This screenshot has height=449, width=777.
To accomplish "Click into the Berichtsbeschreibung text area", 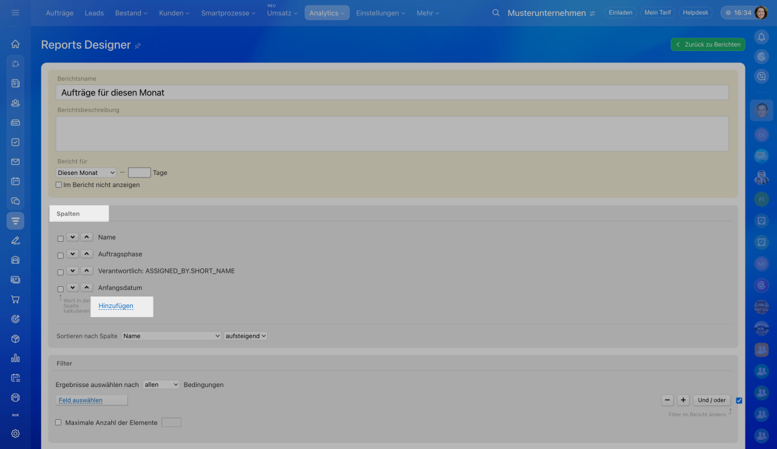I will click(392, 134).
